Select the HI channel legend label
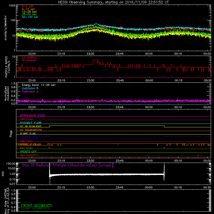This screenshot has width=214, height=214. point(29,60)
